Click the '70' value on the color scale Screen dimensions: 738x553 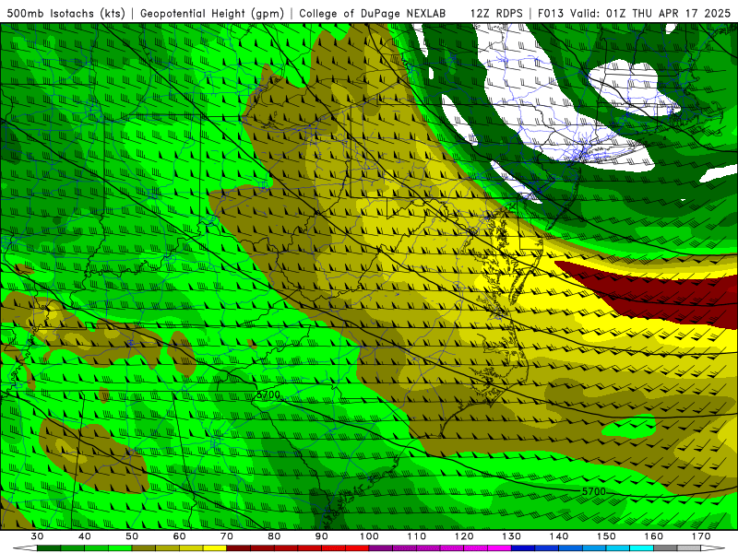pos(227,536)
